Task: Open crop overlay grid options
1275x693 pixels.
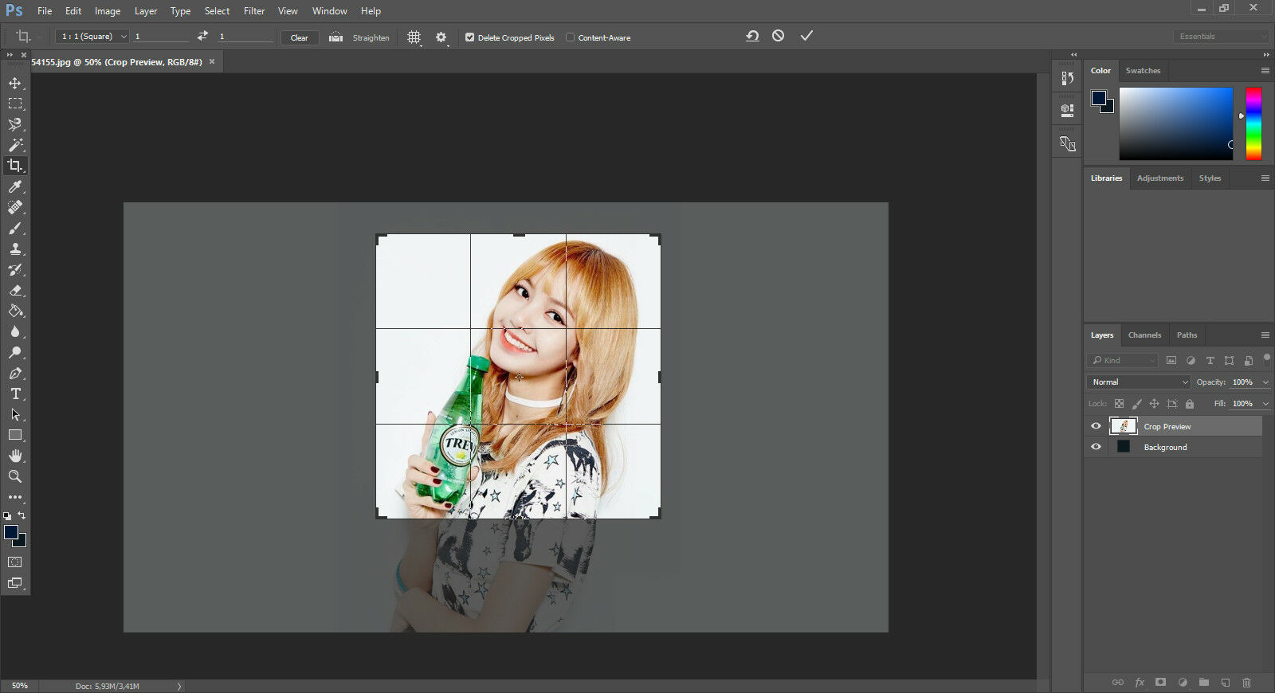Action: [x=414, y=37]
